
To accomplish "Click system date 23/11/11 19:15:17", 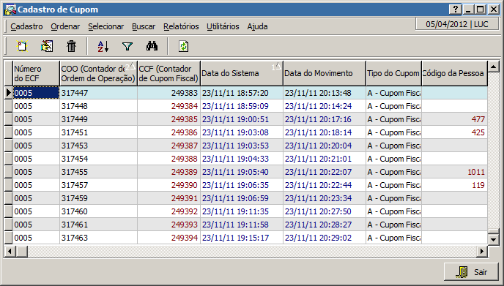I will click(242, 238).
